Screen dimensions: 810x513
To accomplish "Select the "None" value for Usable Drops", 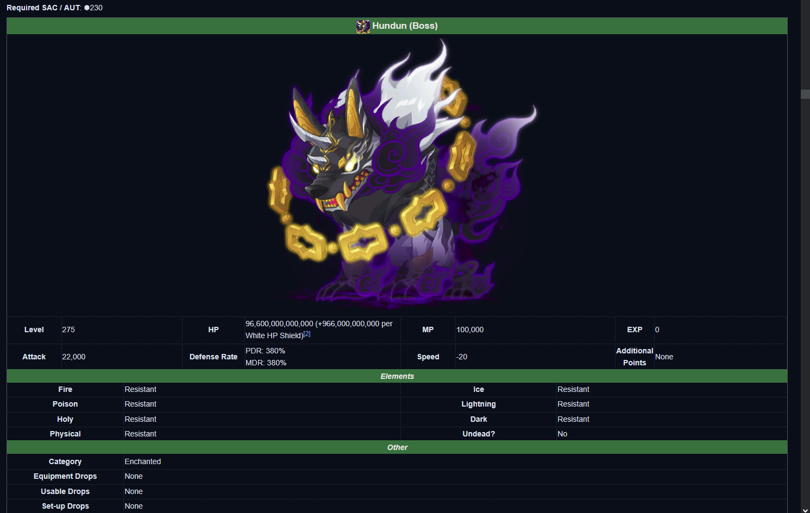I will [x=134, y=491].
